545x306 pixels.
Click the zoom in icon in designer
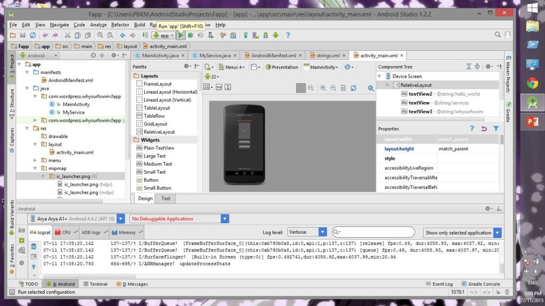pyautogui.click(x=322, y=88)
